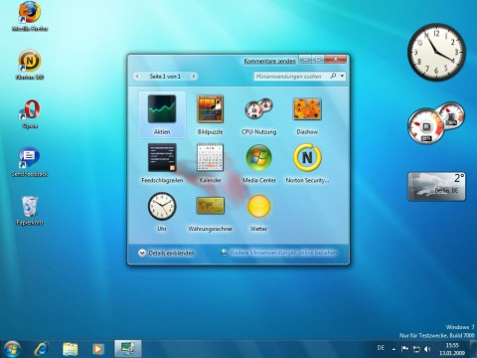Pick the Uhr clock gadget in gallery
The width and height of the screenshot is (477, 358).
tap(162, 206)
